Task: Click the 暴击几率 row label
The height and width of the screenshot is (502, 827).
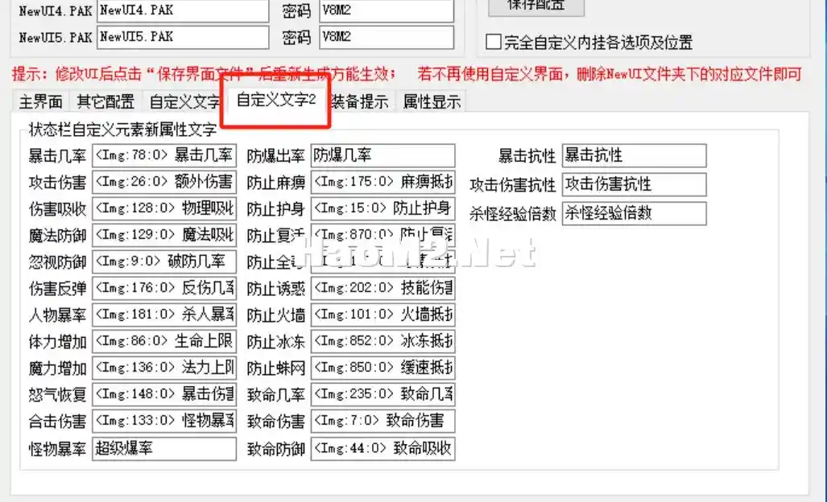Action: pyautogui.click(x=57, y=156)
